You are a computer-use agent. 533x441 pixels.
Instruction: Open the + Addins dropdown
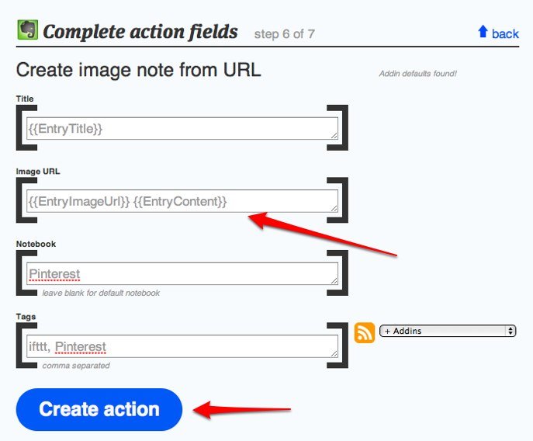pos(448,331)
